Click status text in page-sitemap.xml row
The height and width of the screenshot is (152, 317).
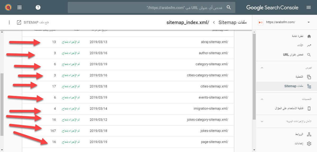[71, 142]
